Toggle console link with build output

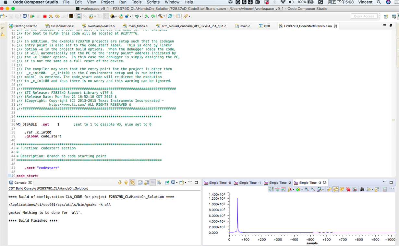pyautogui.click(x=132, y=182)
